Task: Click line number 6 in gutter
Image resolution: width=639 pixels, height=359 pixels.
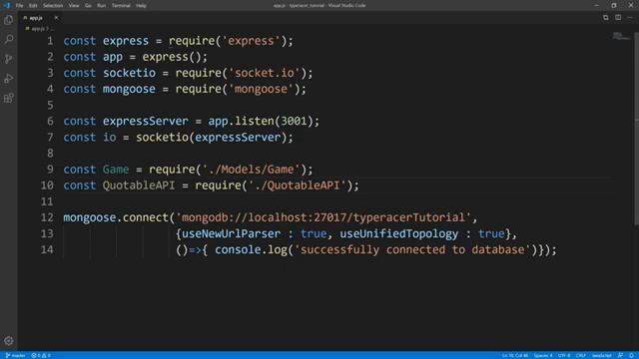Action: pyautogui.click(x=50, y=122)
